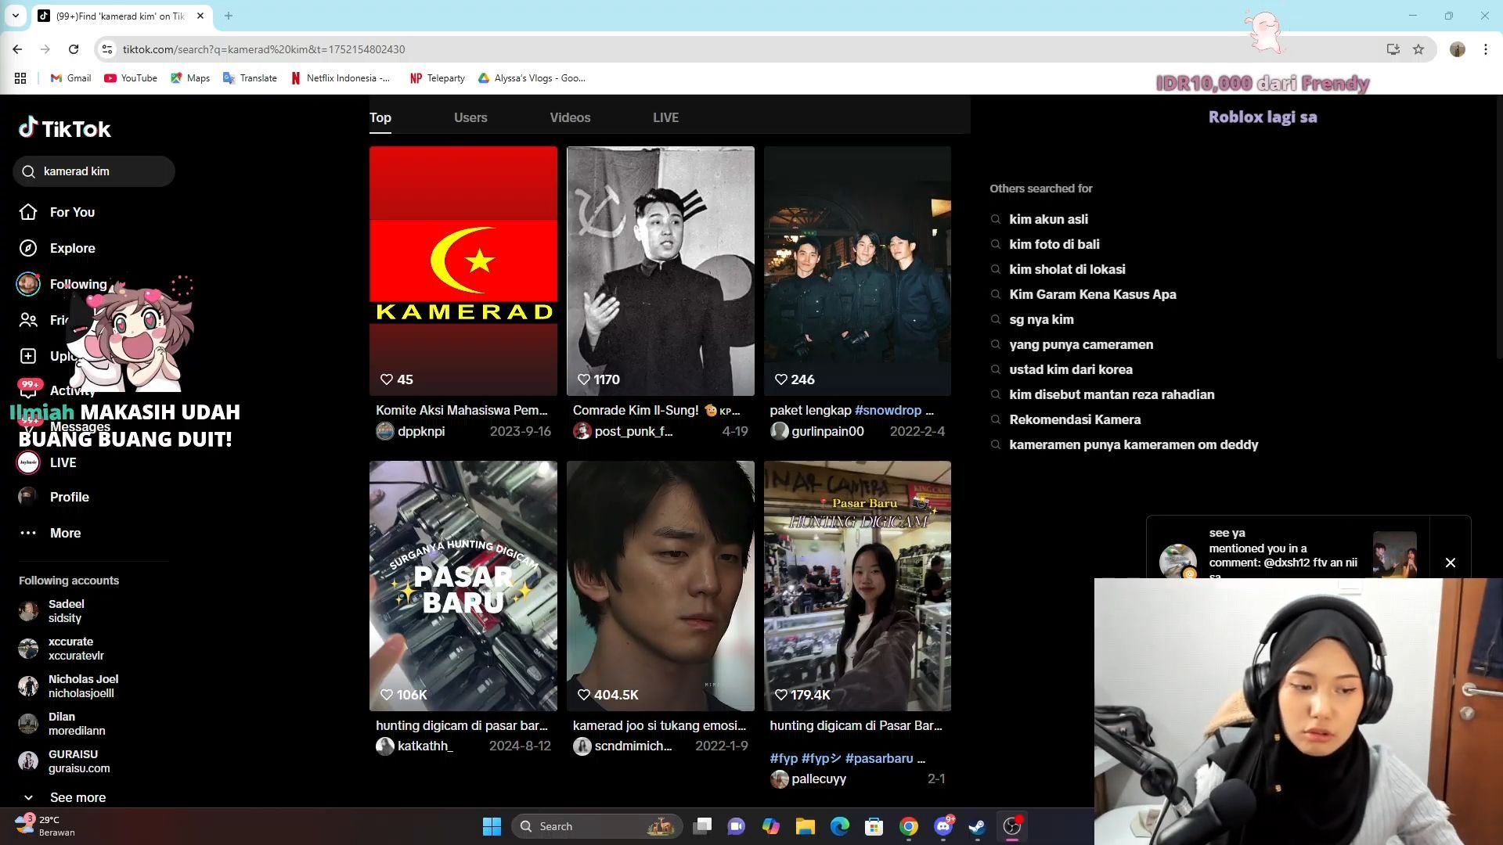Image resolution: width=1503 pixels, height=845 pixels.
Task: Open Alyssa's Vlogs bookmark
Action: [532, 78]
